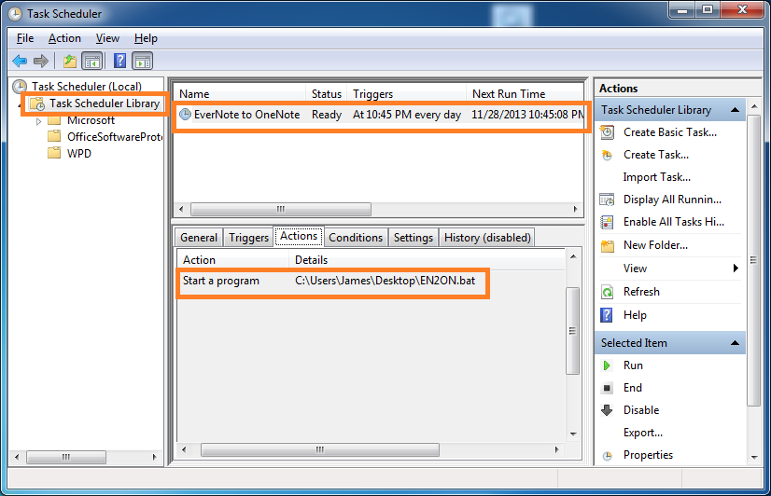Select the WPD tree item
The image size is (771, 496).
[79, 153]
